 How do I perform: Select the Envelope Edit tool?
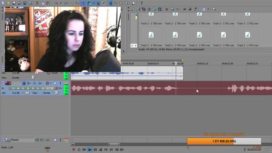tap(116, 3)
